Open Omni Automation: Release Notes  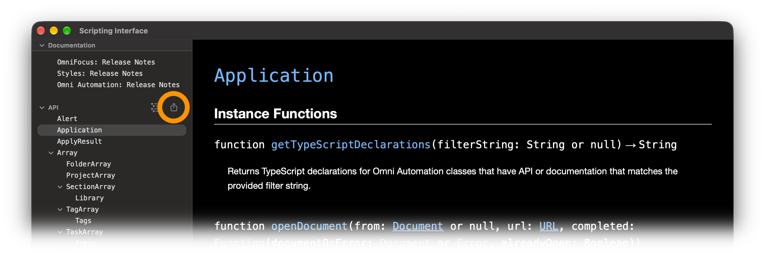point(118,85)
